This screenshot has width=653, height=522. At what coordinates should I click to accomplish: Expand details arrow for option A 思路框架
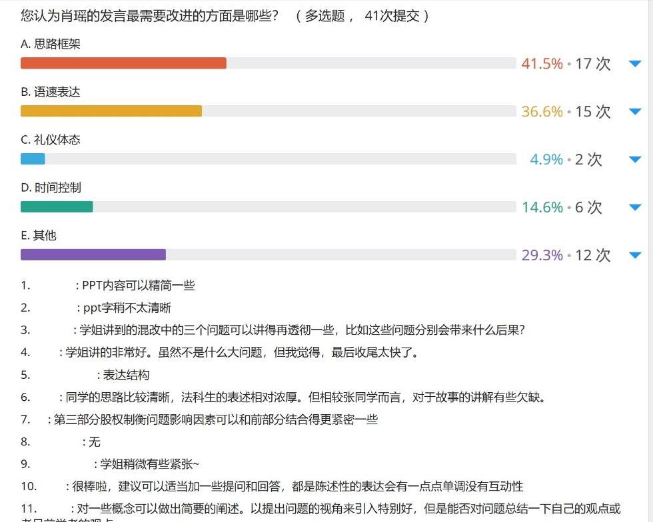click(634, 64)
